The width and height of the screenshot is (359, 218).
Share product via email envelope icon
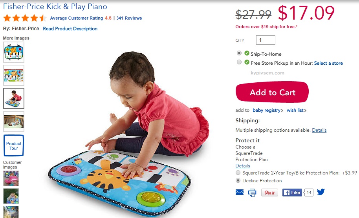(240, 192)
